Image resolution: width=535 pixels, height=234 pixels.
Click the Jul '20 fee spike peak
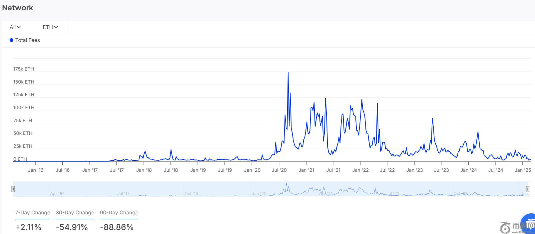(x=288, y=73)
